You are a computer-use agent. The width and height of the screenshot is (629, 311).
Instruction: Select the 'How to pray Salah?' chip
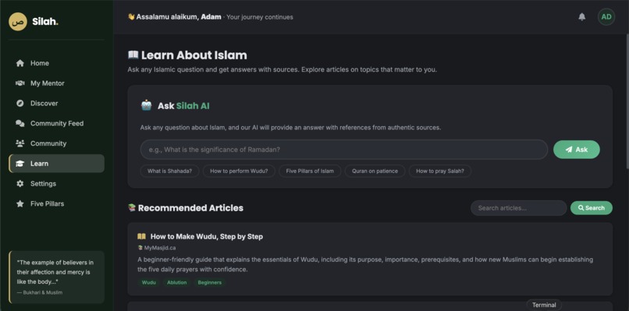coord(440,171)
